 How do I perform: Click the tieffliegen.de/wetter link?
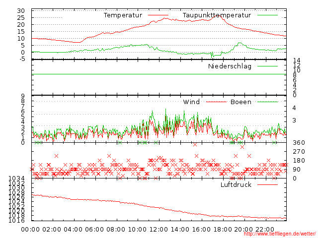280,234
